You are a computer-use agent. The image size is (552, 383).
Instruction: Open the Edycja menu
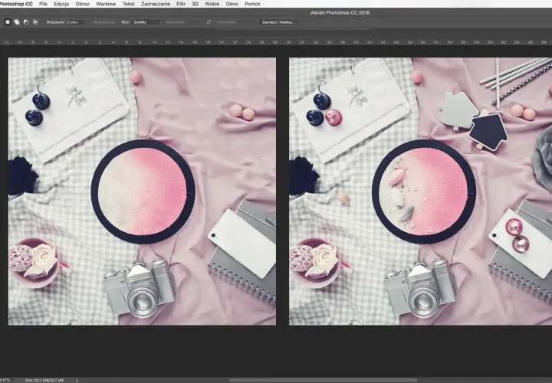point(61,4)
